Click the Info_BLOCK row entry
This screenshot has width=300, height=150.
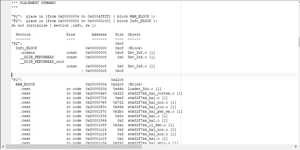click(x=26, y=48)
